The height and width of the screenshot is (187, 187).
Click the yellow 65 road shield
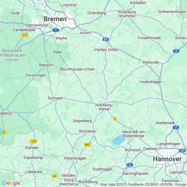[x=54, y=176]
